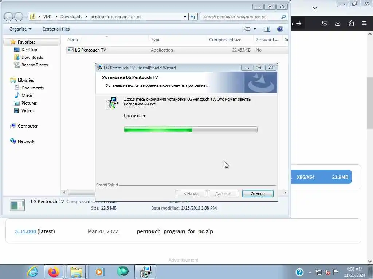
Task: Expand the arrow after Downloads breadcrumb
Action: click(86, 17)
